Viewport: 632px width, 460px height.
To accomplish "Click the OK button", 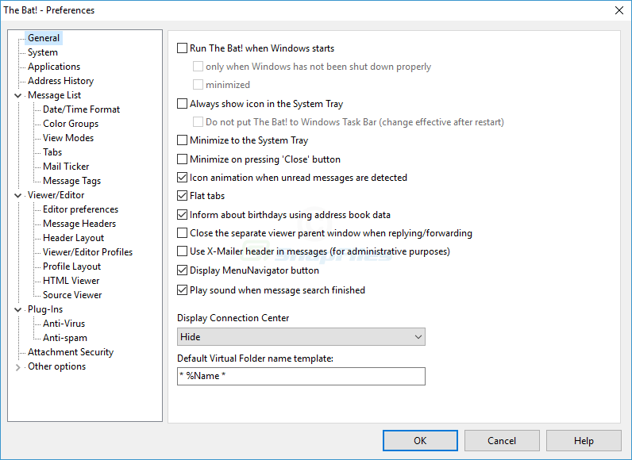I will [x=420, y=441].
